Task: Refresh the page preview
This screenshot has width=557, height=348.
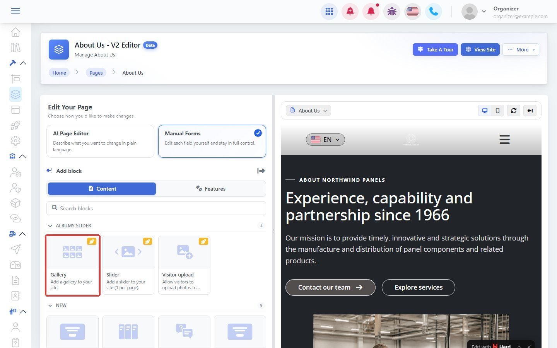Action: click(x=514, y=111)
